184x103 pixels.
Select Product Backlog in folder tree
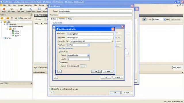pyautogui.click(x=18, y=27)
